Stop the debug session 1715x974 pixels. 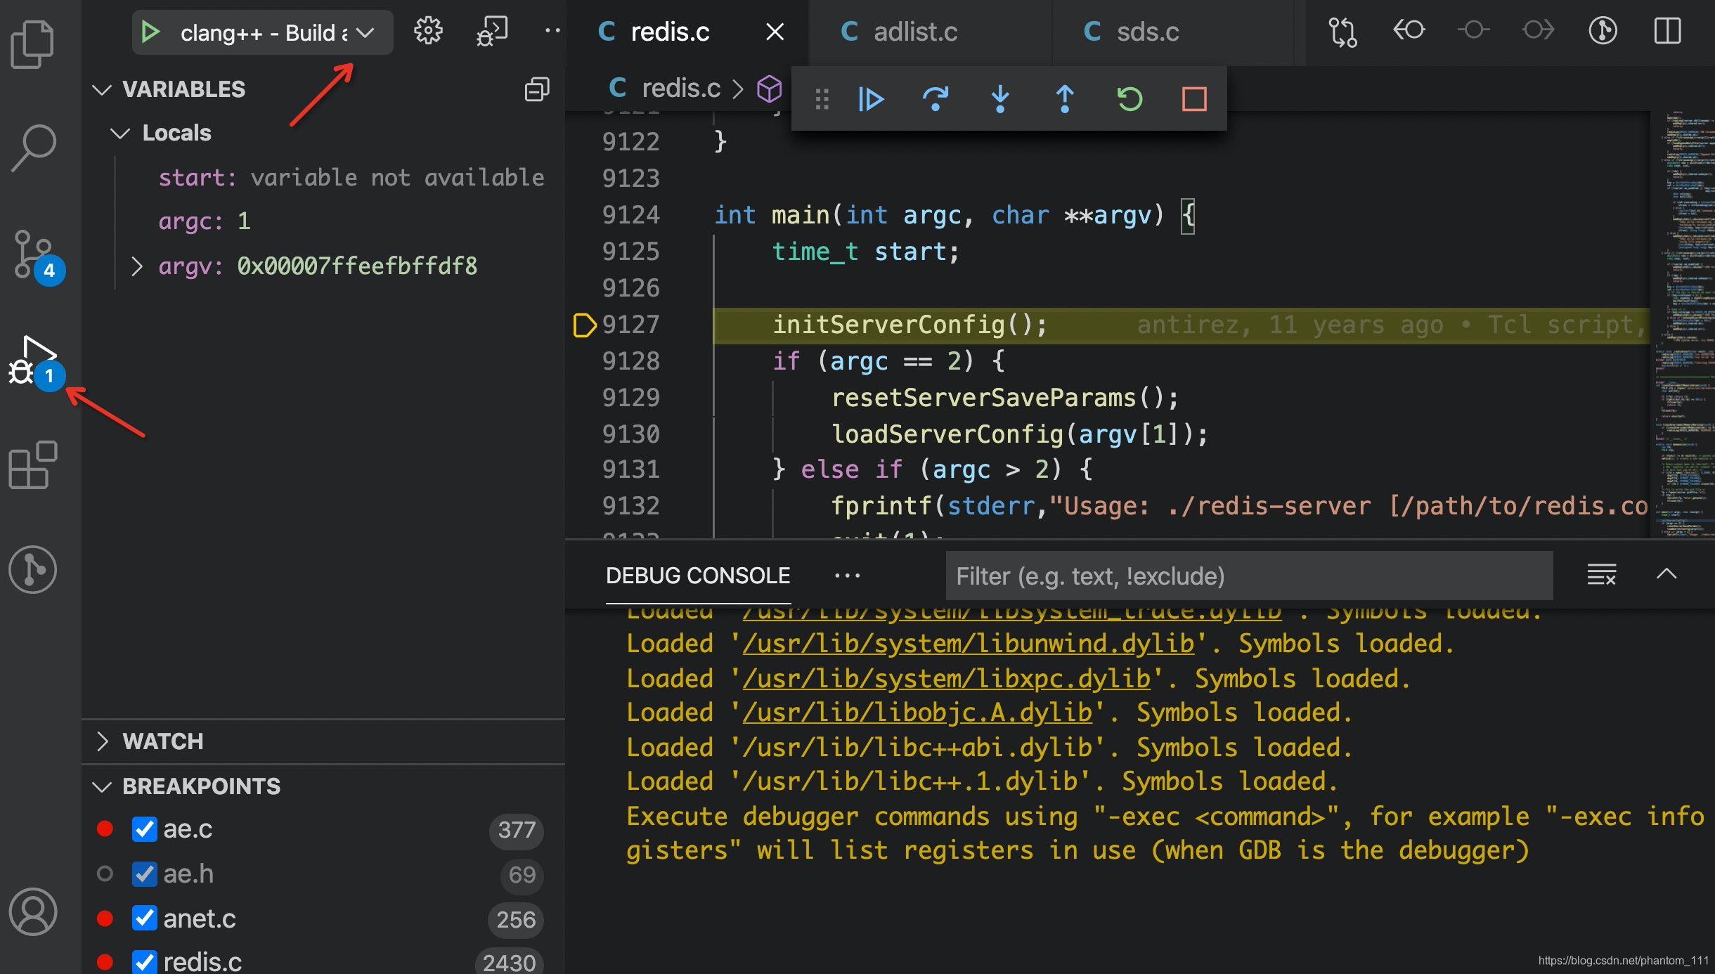point(1194,99)
